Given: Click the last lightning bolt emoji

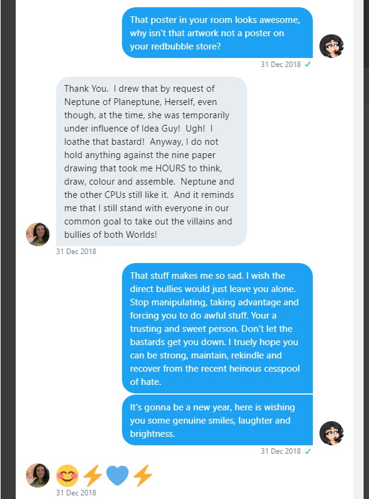Looking at the screenshot, I should (x=143, y=476).
